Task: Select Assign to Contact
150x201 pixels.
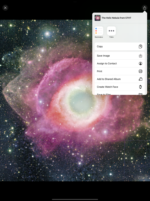Action: click(x=120, y=63)
